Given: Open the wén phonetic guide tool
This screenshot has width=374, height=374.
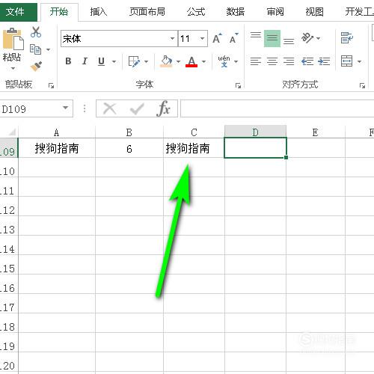Looking at the screenshot, I should coord(224,61).
